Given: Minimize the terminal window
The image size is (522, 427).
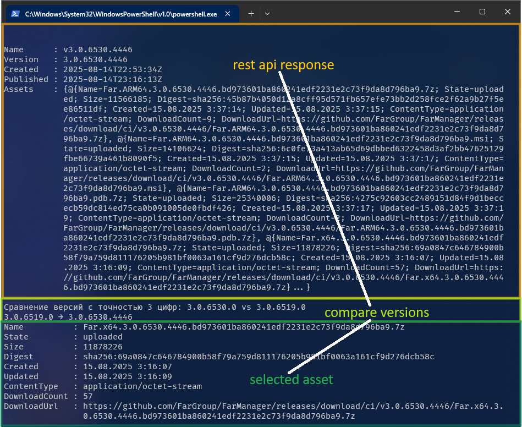Looking at the screenshot, I should 457,12.
